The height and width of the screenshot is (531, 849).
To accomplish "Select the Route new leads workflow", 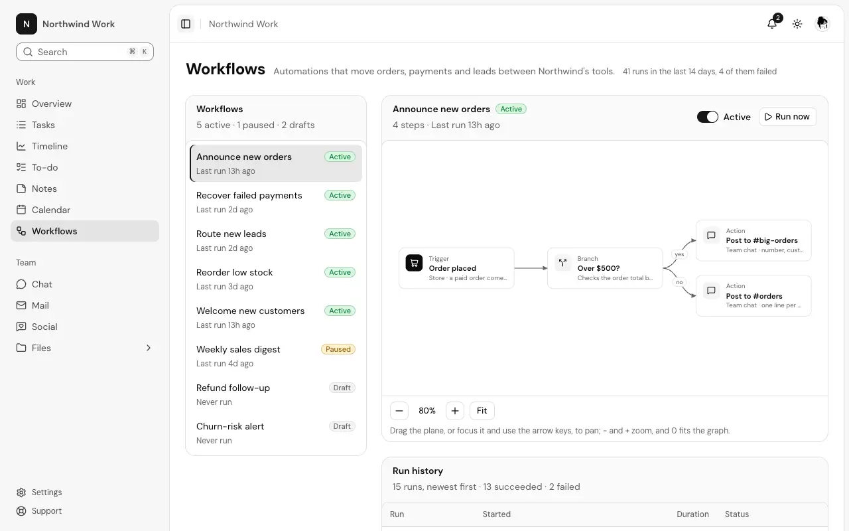I will point(276,240).
